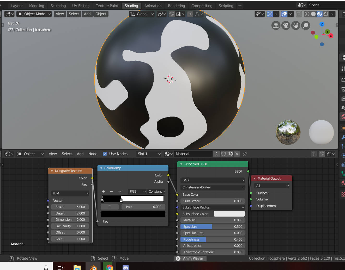
Task: Toggle perspective/orthographic grid view button
Action: 276,26
